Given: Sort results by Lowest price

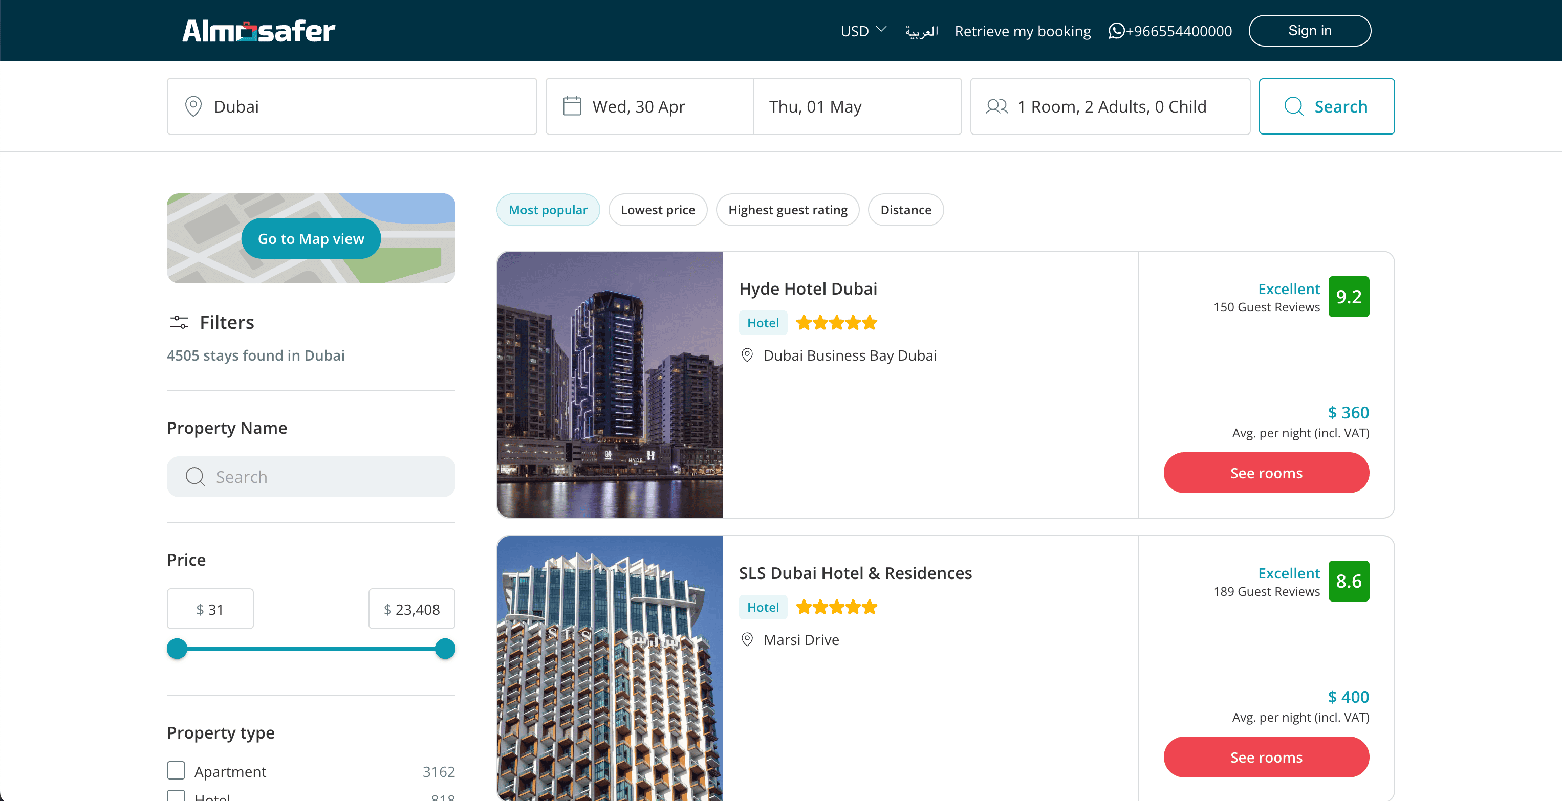Looking at the screenshot, I should tap(657, 210).
